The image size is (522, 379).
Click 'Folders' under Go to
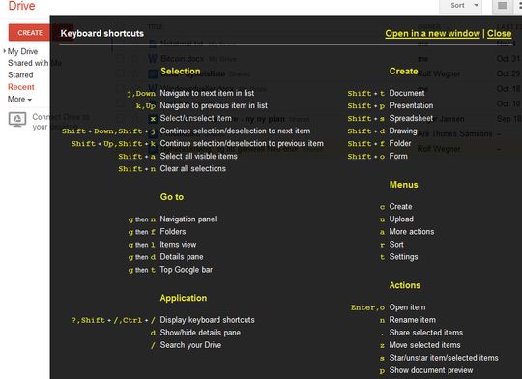(173, 232)
